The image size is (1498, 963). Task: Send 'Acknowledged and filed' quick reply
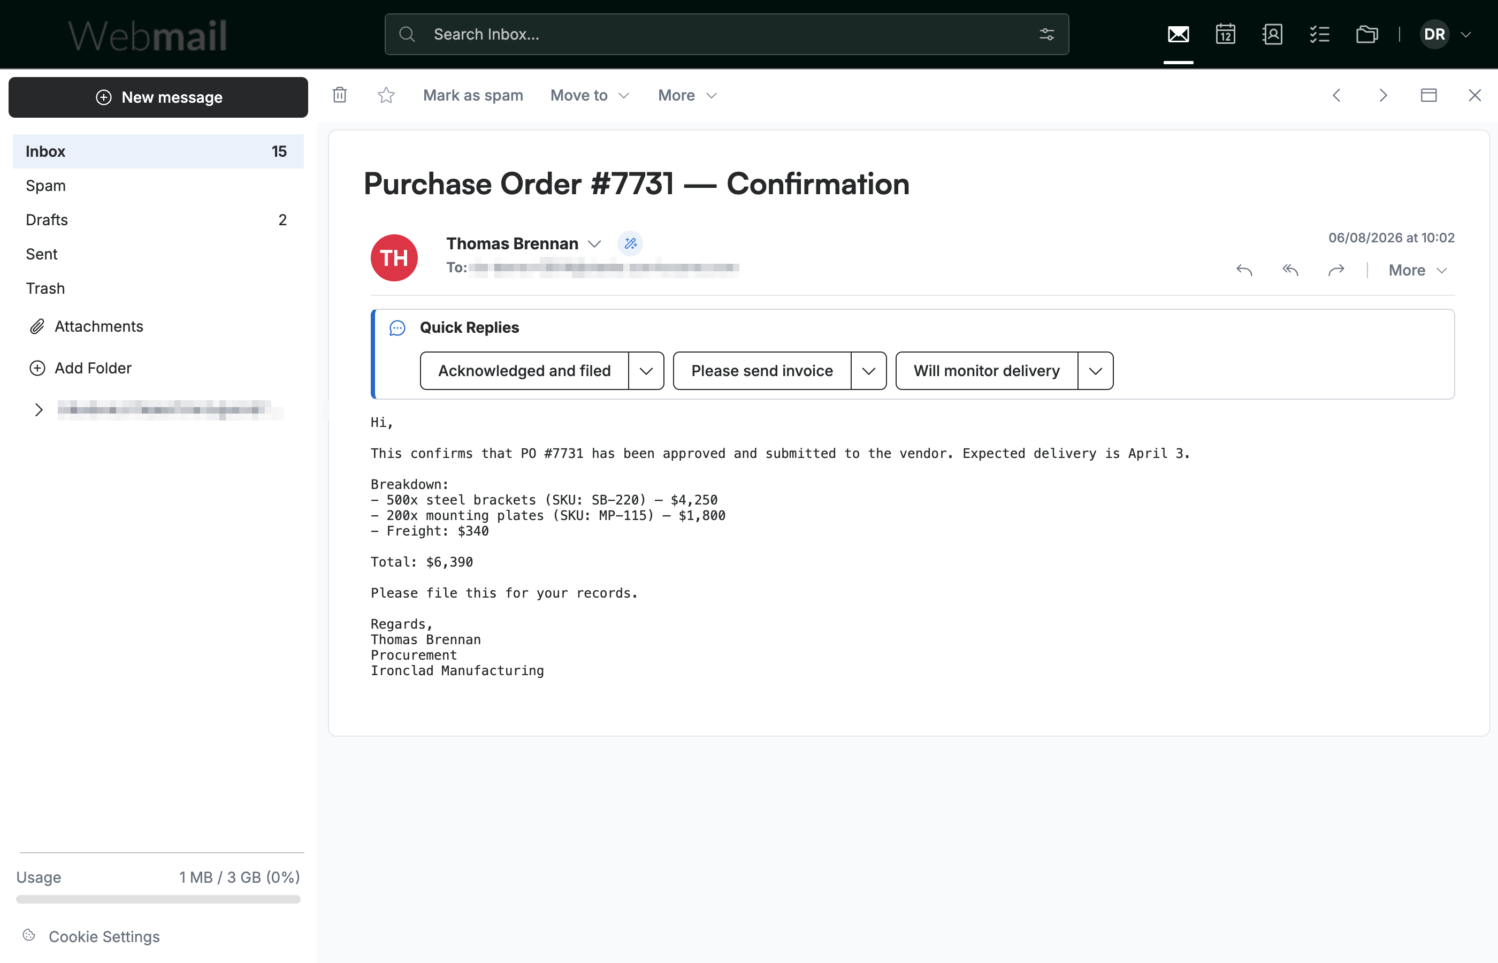524,371
